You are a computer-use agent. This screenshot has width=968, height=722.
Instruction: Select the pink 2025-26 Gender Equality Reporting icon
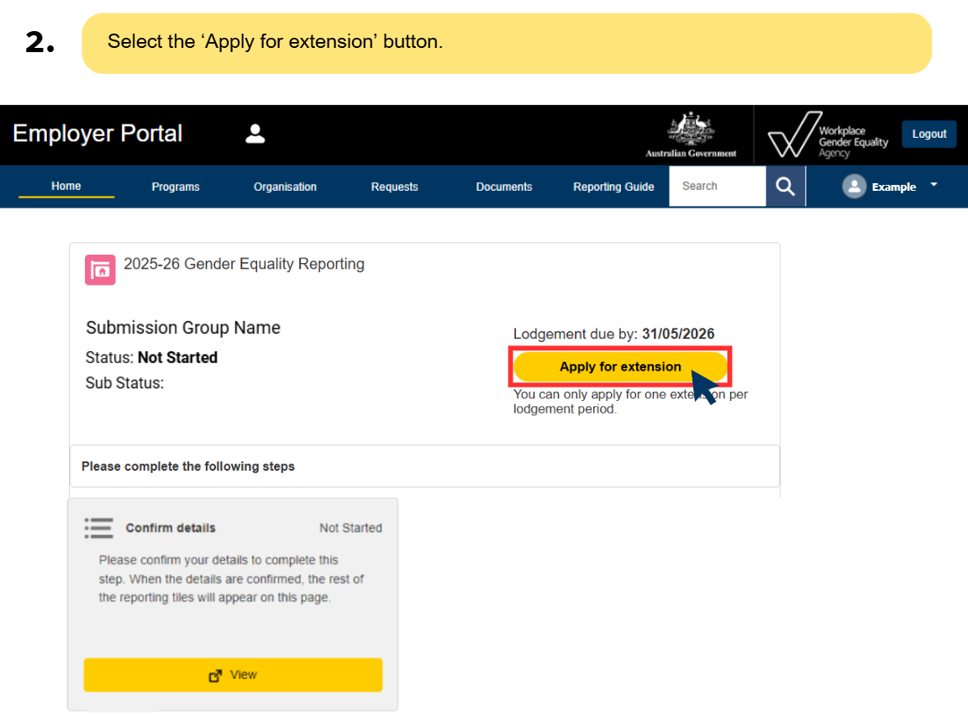100,270
